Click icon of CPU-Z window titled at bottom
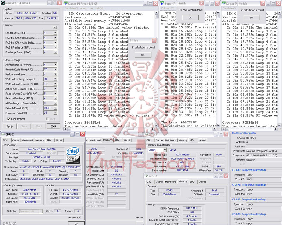The width and height of the screenshot is (282, 225). (x=146, y=176)
